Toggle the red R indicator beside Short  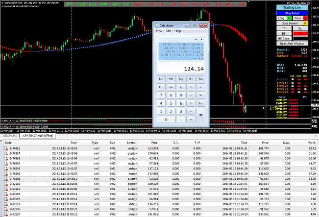305,18
